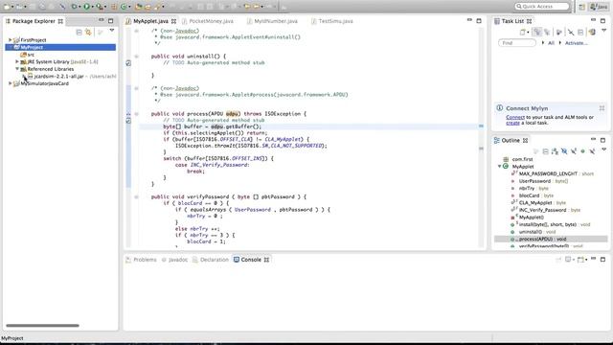Maximize the editor area
This screenshot has width=613, height=345.
coord(479,21)
